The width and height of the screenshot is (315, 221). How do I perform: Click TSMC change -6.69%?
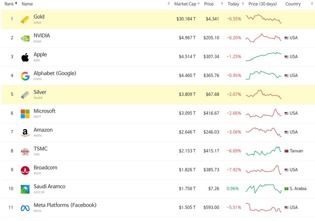[234, 151]
